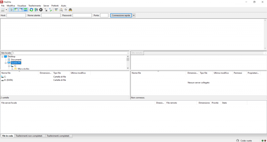This screenshot has width=267, height=142.
Task: Click into the Host input field
Action: [16, 16]
